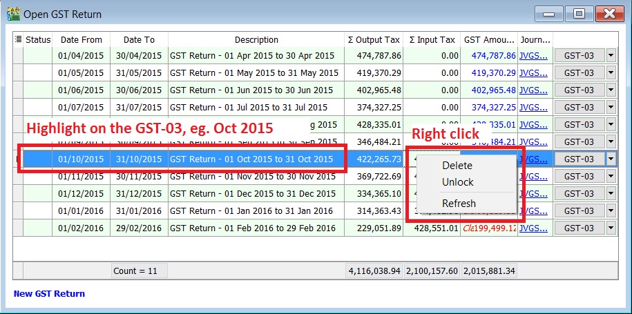Image resolution: width=632 pixels, height=314 pixels.
Task: Click GST-03 button for Jul 2015 return
Action: tap(580, 108)
